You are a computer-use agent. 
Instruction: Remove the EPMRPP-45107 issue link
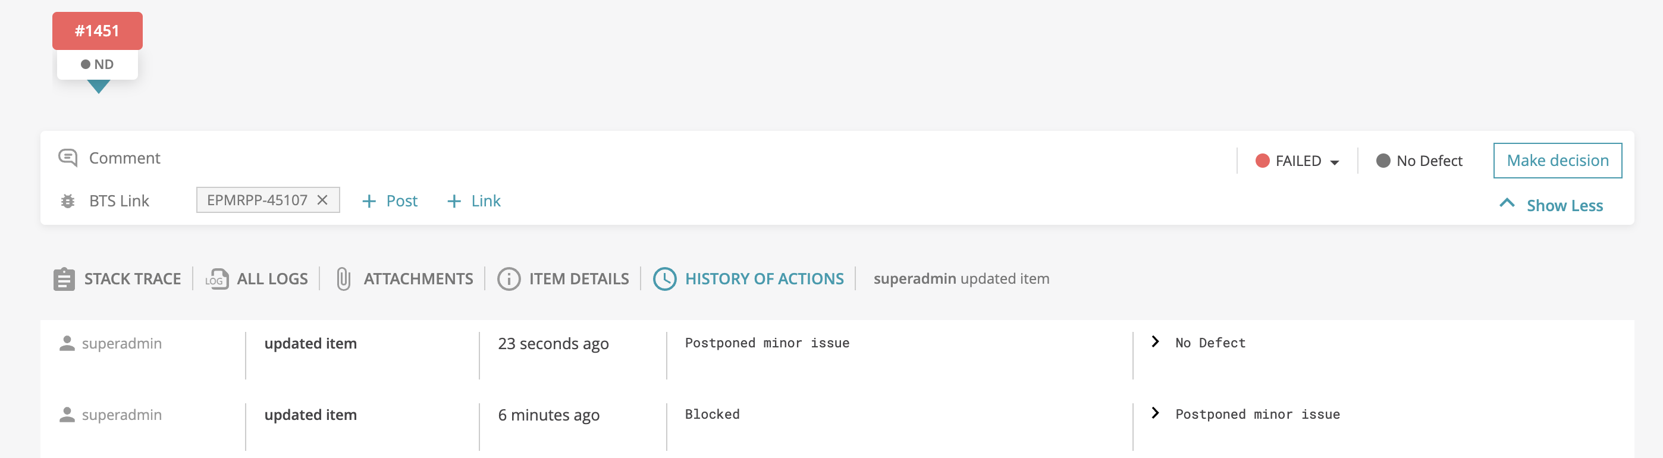(x=322, y=200)
